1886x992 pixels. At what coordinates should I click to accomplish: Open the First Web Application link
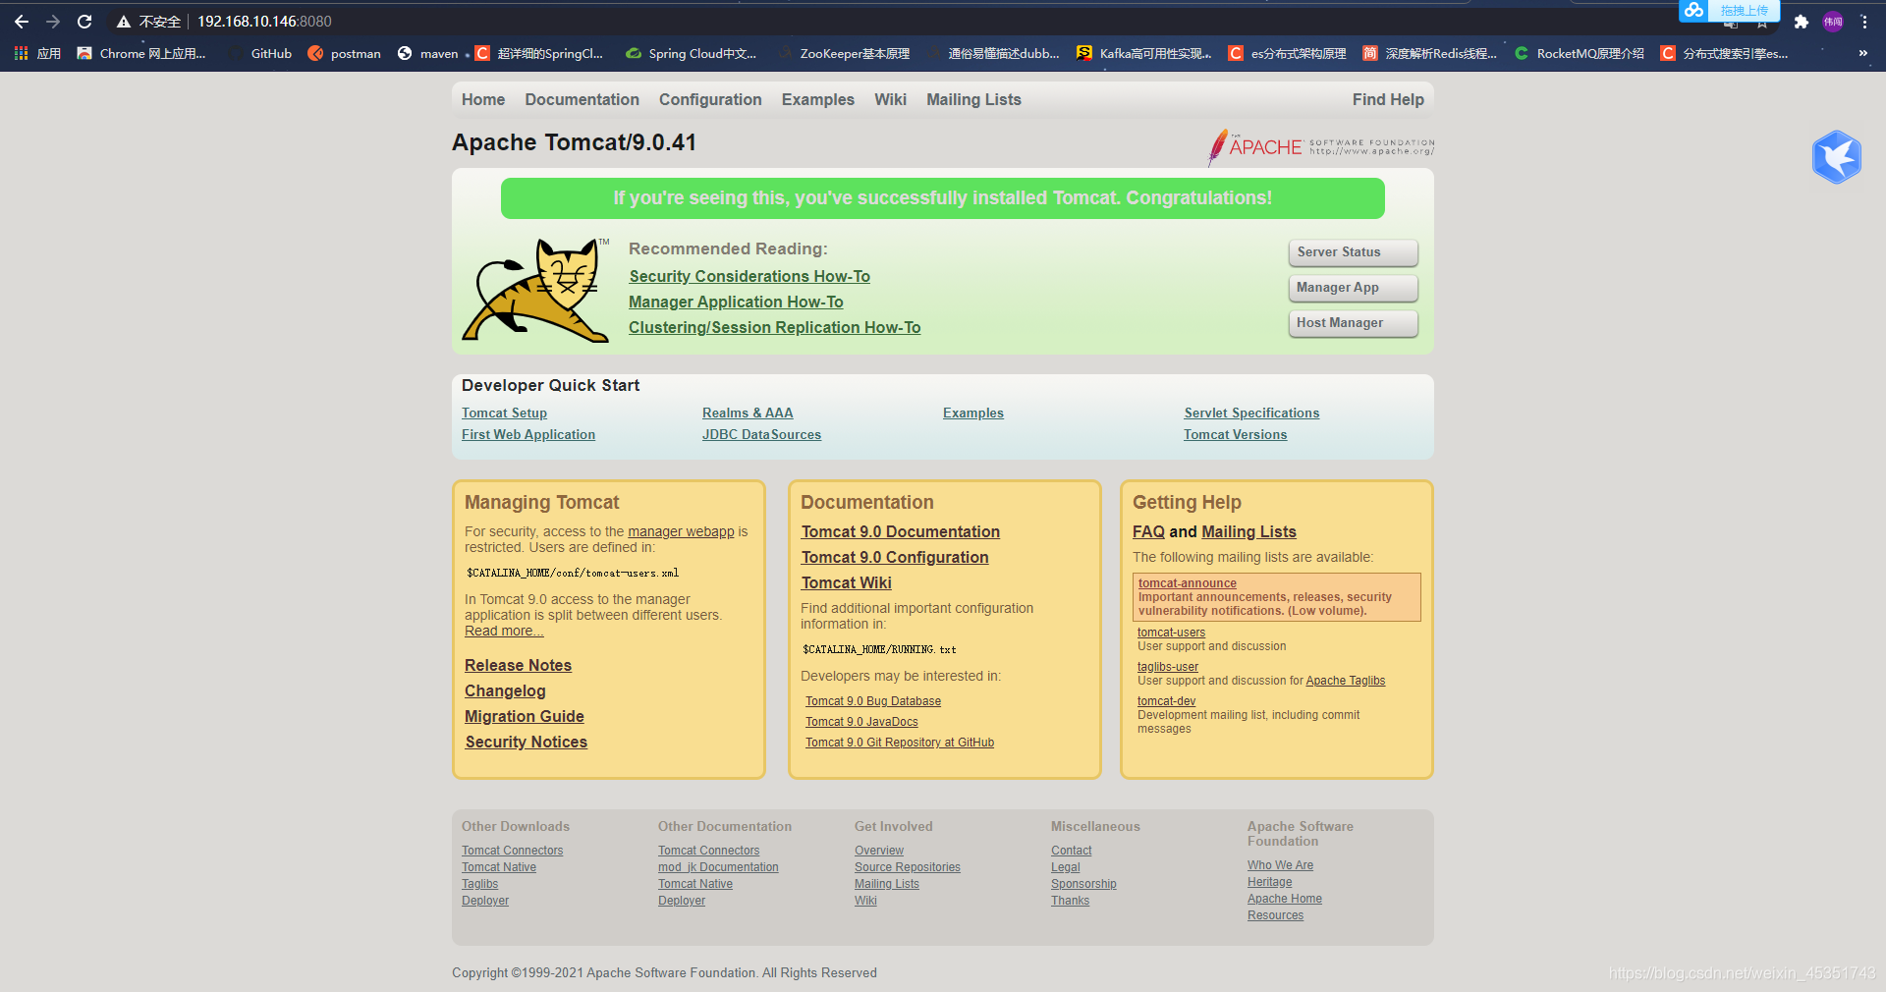(528, 435)
